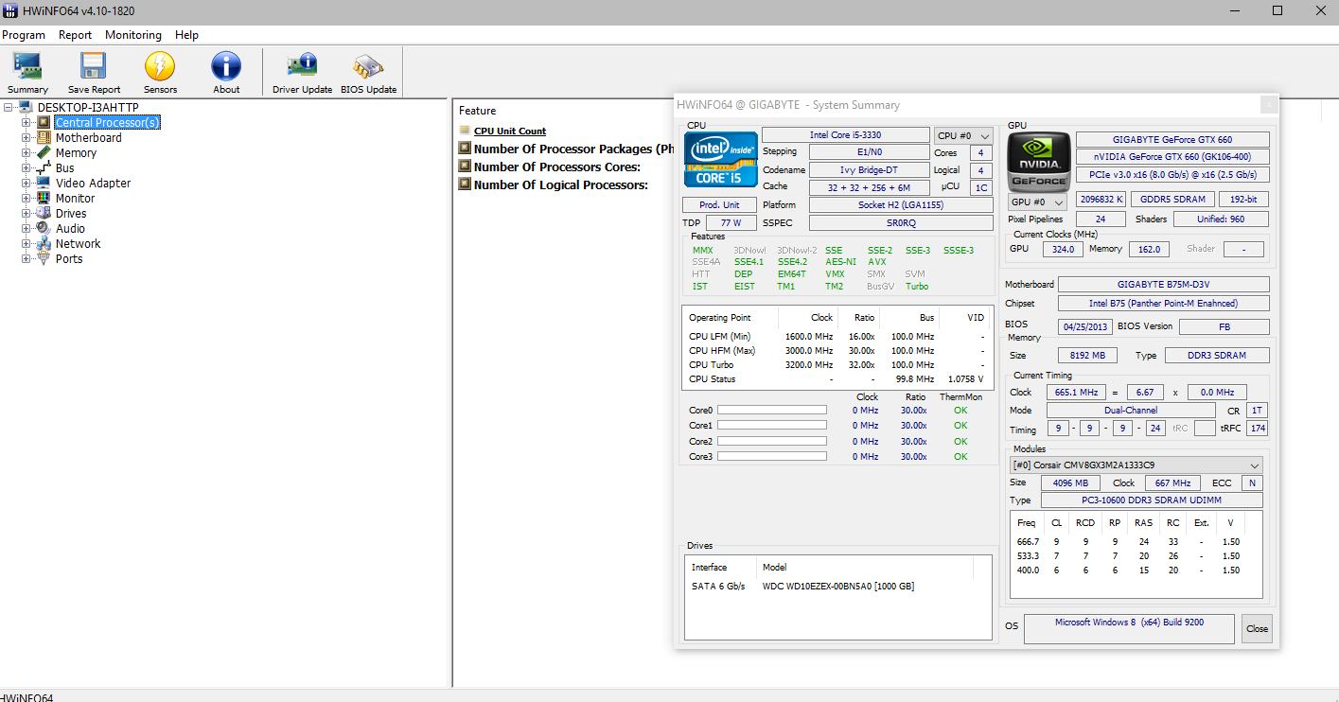The height and width of the screenshot is (702, 1339).
Task: Click the Dual-Channel mode field
Action: click(x=1131, y=411)
